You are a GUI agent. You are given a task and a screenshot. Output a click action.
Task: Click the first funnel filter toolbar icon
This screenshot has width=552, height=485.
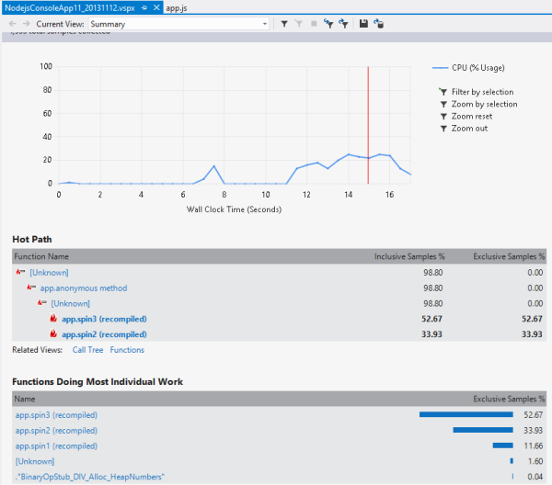284,23
